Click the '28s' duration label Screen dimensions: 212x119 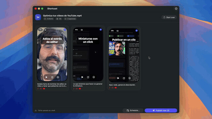point(112,31)
